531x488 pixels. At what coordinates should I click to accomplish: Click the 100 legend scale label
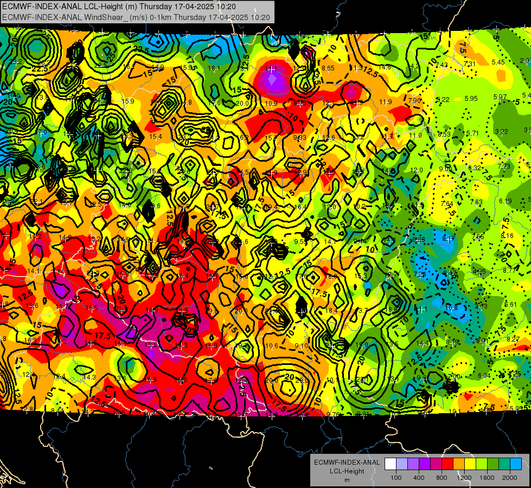click(x=396, y=478)
